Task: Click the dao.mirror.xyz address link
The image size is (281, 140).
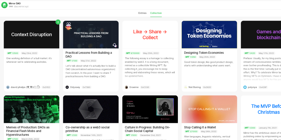Action: pyautogui.click(x=21, y=7)
